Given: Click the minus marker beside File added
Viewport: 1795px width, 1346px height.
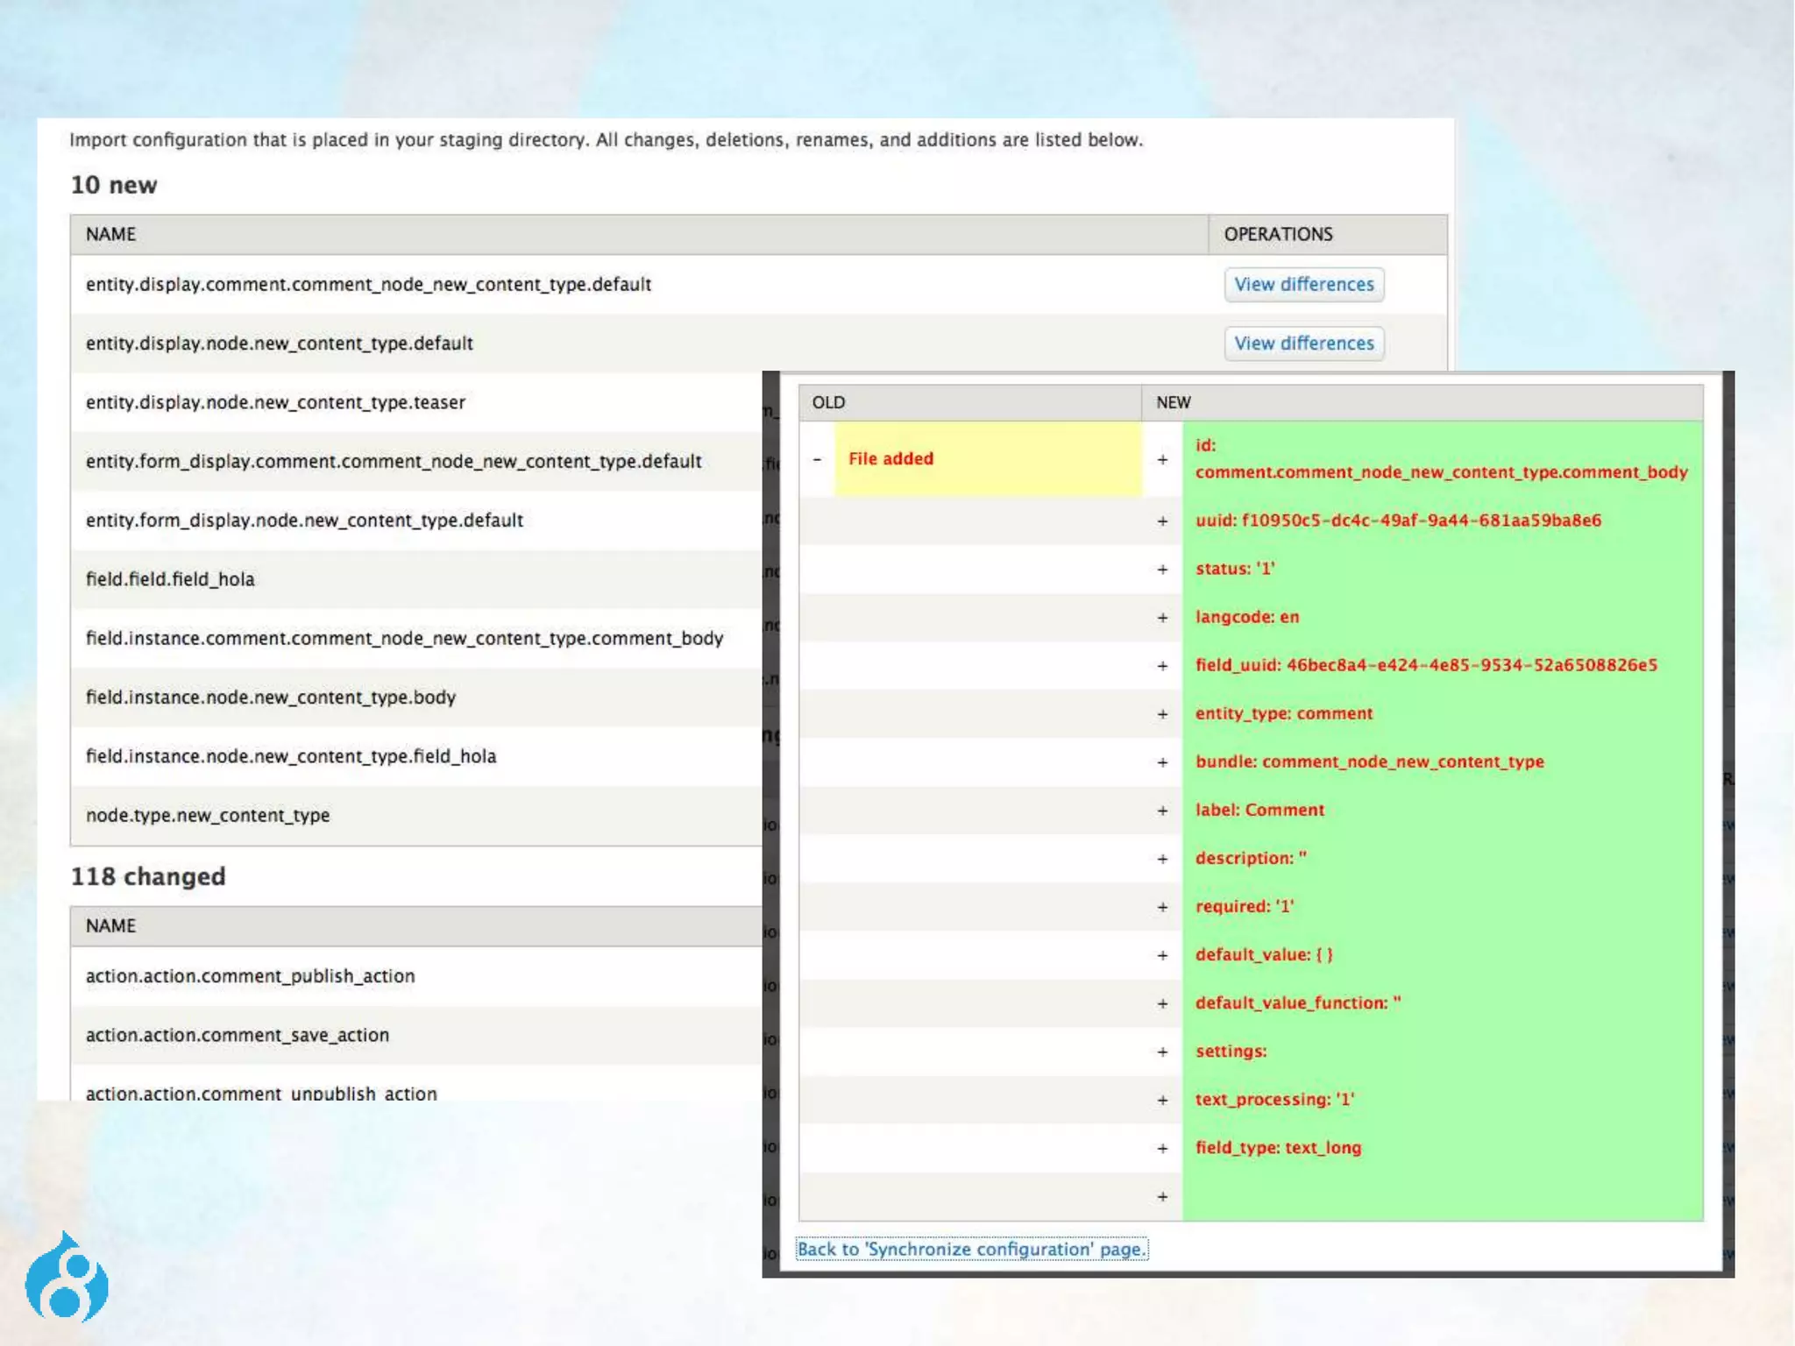Looking at the screenshot, I should click(x=817, y=459).
